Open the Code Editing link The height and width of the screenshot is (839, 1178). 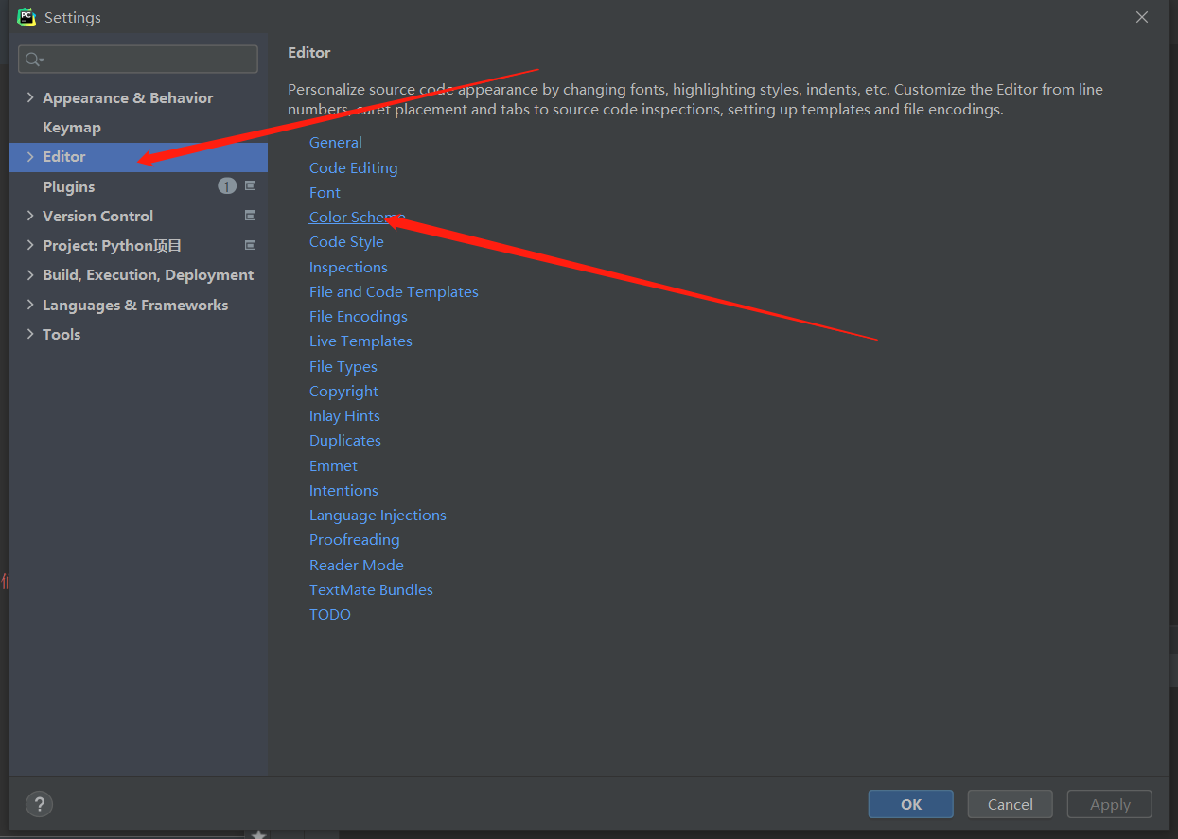pos(353,167)
